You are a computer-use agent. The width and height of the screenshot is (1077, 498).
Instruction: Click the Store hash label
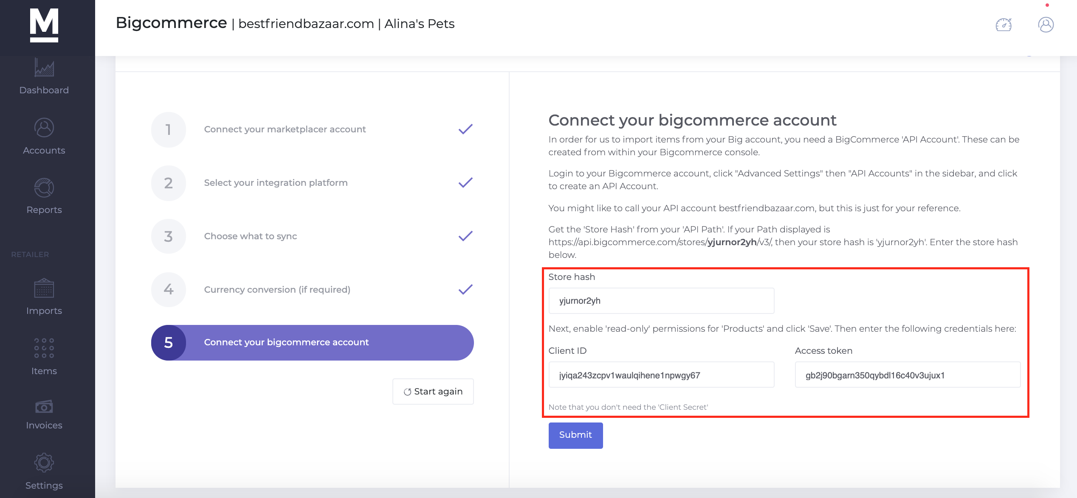(x=572, y=277)
